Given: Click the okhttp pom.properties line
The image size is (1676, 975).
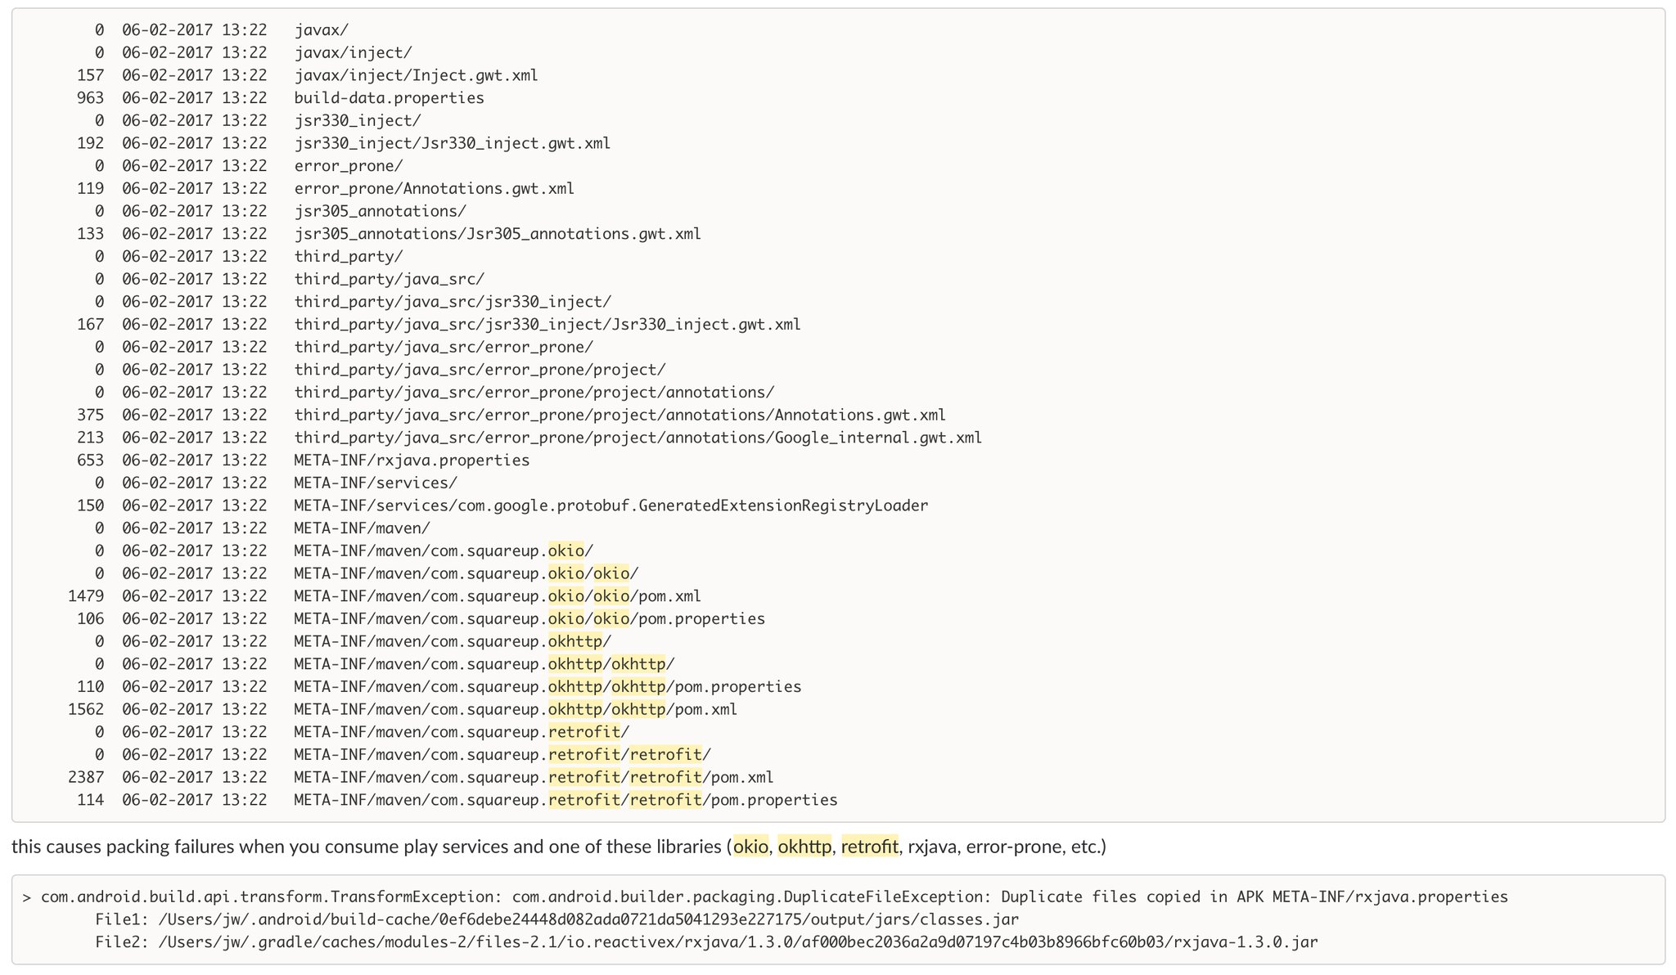Looking at the screenshot, I should [x=547, y=687].
